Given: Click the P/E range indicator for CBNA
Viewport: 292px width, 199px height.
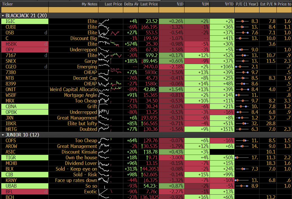Looking at the screenshot, I should click(242, 107).
